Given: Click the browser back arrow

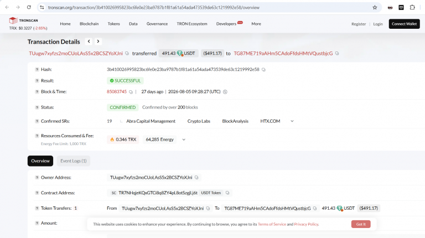Looking at the screenshot, I should point(7,7).
